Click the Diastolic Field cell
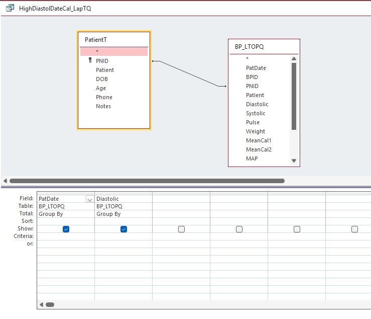Viewport: 371px width, 319px height. pyautogui.click(x=123, y=199)
